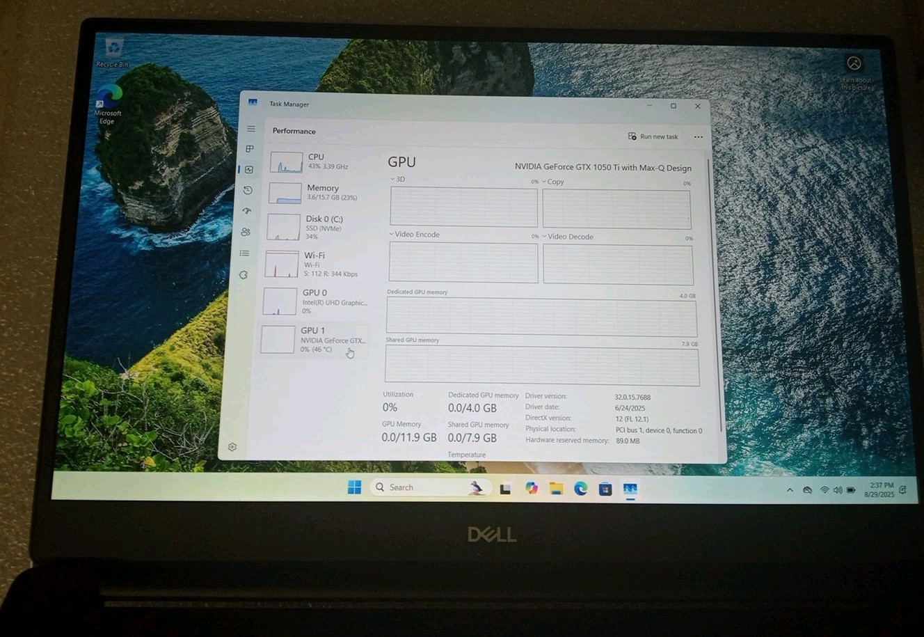Open Microsoft Store from the taskbar
This screenshot has width=924, height=637.
[605, 489]
